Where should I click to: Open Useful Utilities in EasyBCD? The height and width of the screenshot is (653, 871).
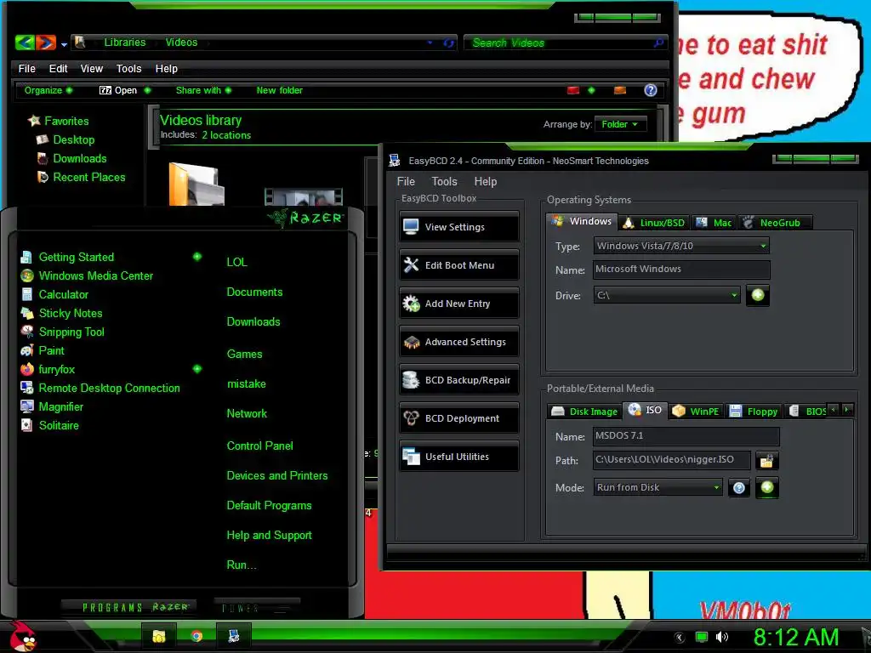point(458,457)
